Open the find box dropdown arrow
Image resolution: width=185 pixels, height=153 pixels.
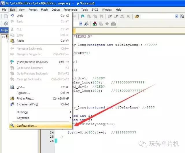[x=176, y=17]
